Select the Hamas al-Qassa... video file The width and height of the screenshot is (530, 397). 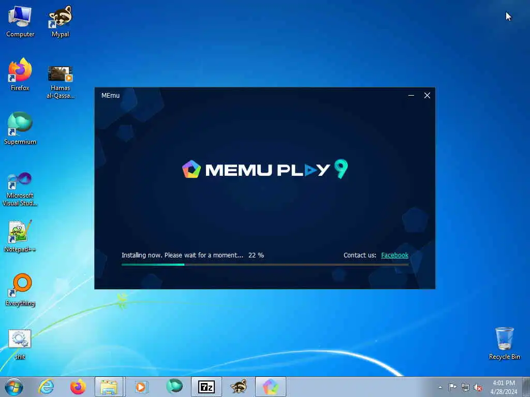(60, 82)
